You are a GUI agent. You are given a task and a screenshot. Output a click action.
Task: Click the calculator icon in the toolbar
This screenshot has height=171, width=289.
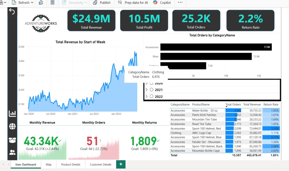53,3
